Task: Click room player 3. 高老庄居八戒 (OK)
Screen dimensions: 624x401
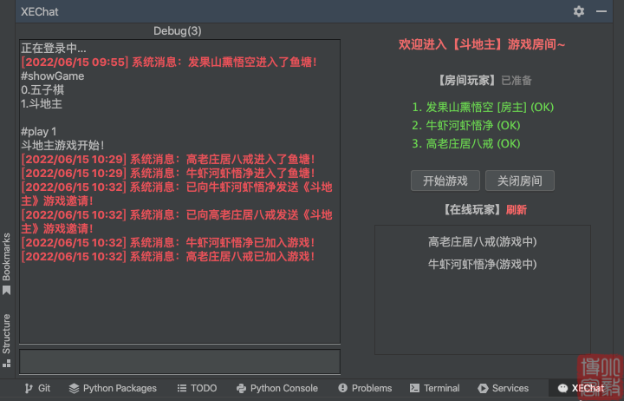Action: coord(466,143)
